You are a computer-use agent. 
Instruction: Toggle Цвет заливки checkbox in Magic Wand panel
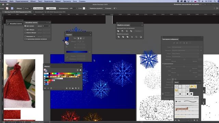tap(25, 26)
